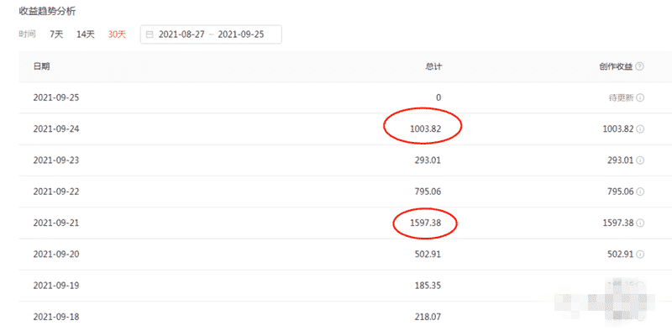The image size is (672, 331).
Task: Click the calendar icon in date range field
Action: pyautogui.click(x=150, y=34)
